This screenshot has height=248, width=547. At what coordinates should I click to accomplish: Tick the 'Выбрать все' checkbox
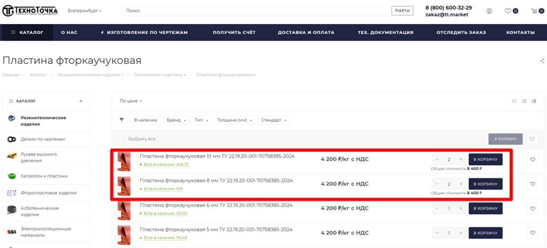point(122,139)
